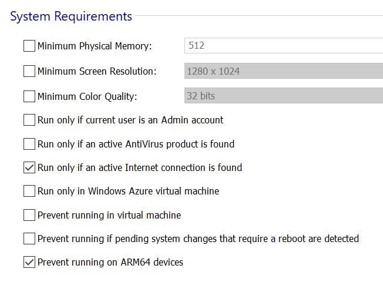
Task: Click the Prevent running on ARM64 devices label
Action: coord(110,262)
